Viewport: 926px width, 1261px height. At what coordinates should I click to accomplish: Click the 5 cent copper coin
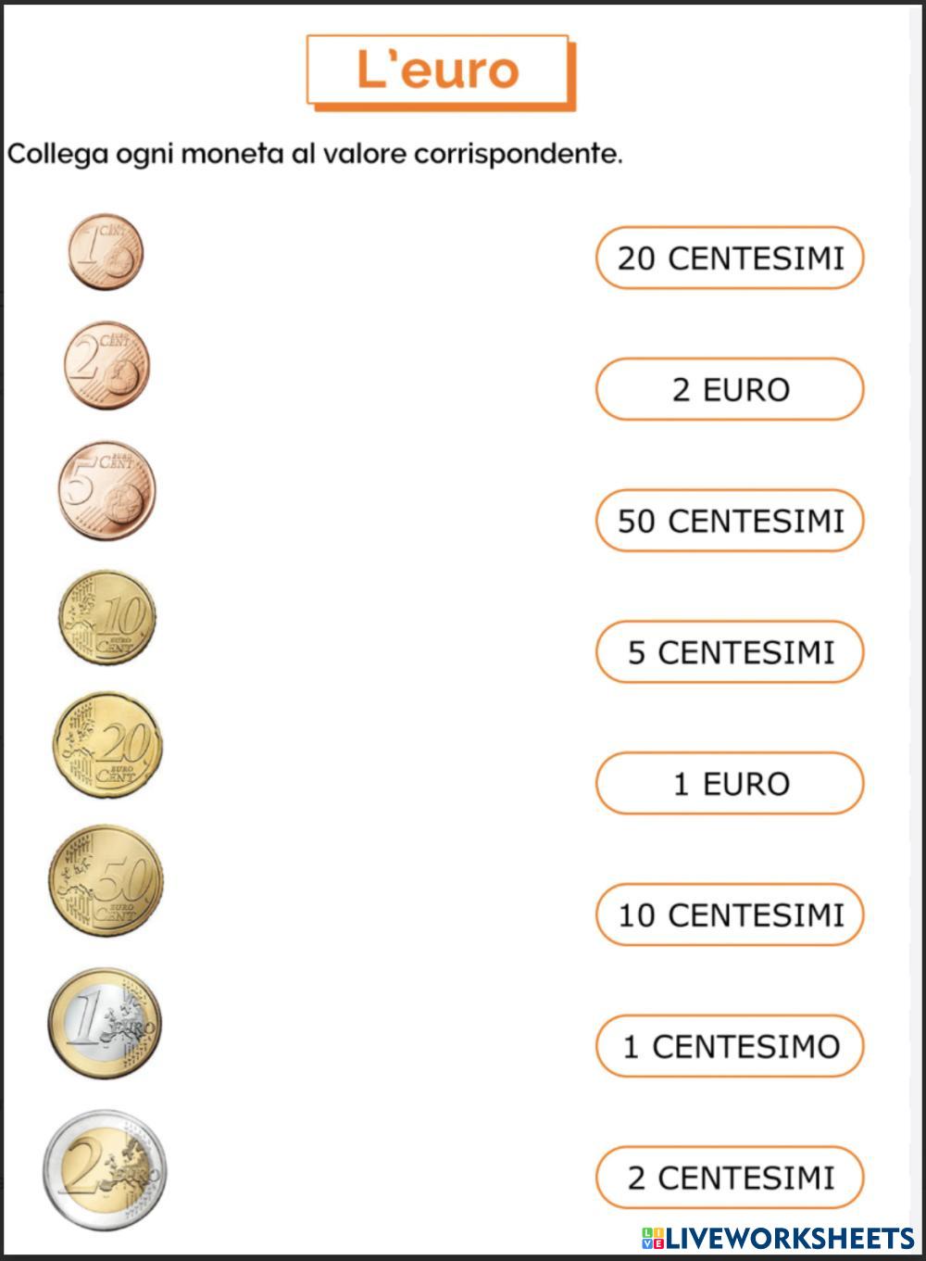106,491
